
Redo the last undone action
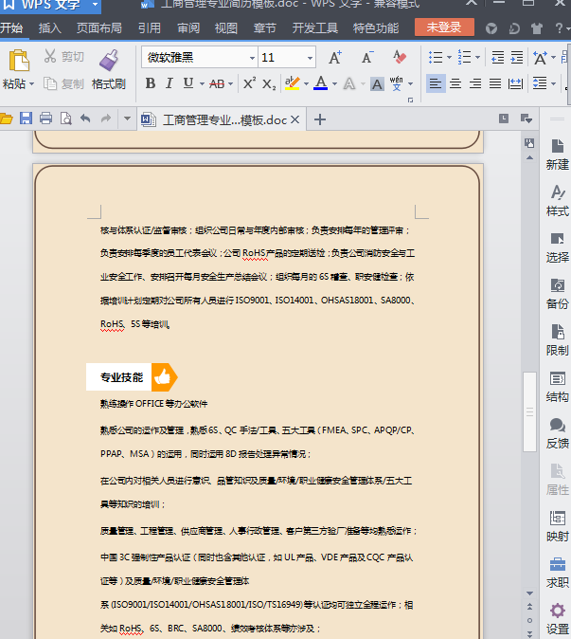tap(106, 119)
